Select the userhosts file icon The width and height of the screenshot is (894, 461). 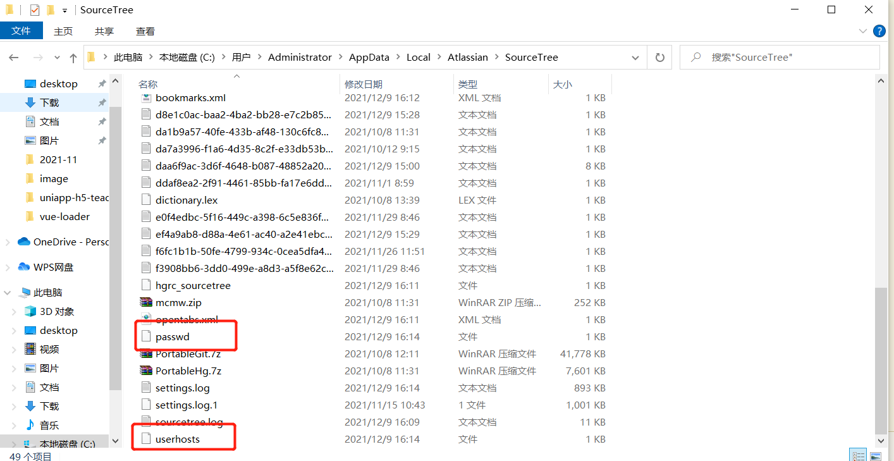pos(146,439)
